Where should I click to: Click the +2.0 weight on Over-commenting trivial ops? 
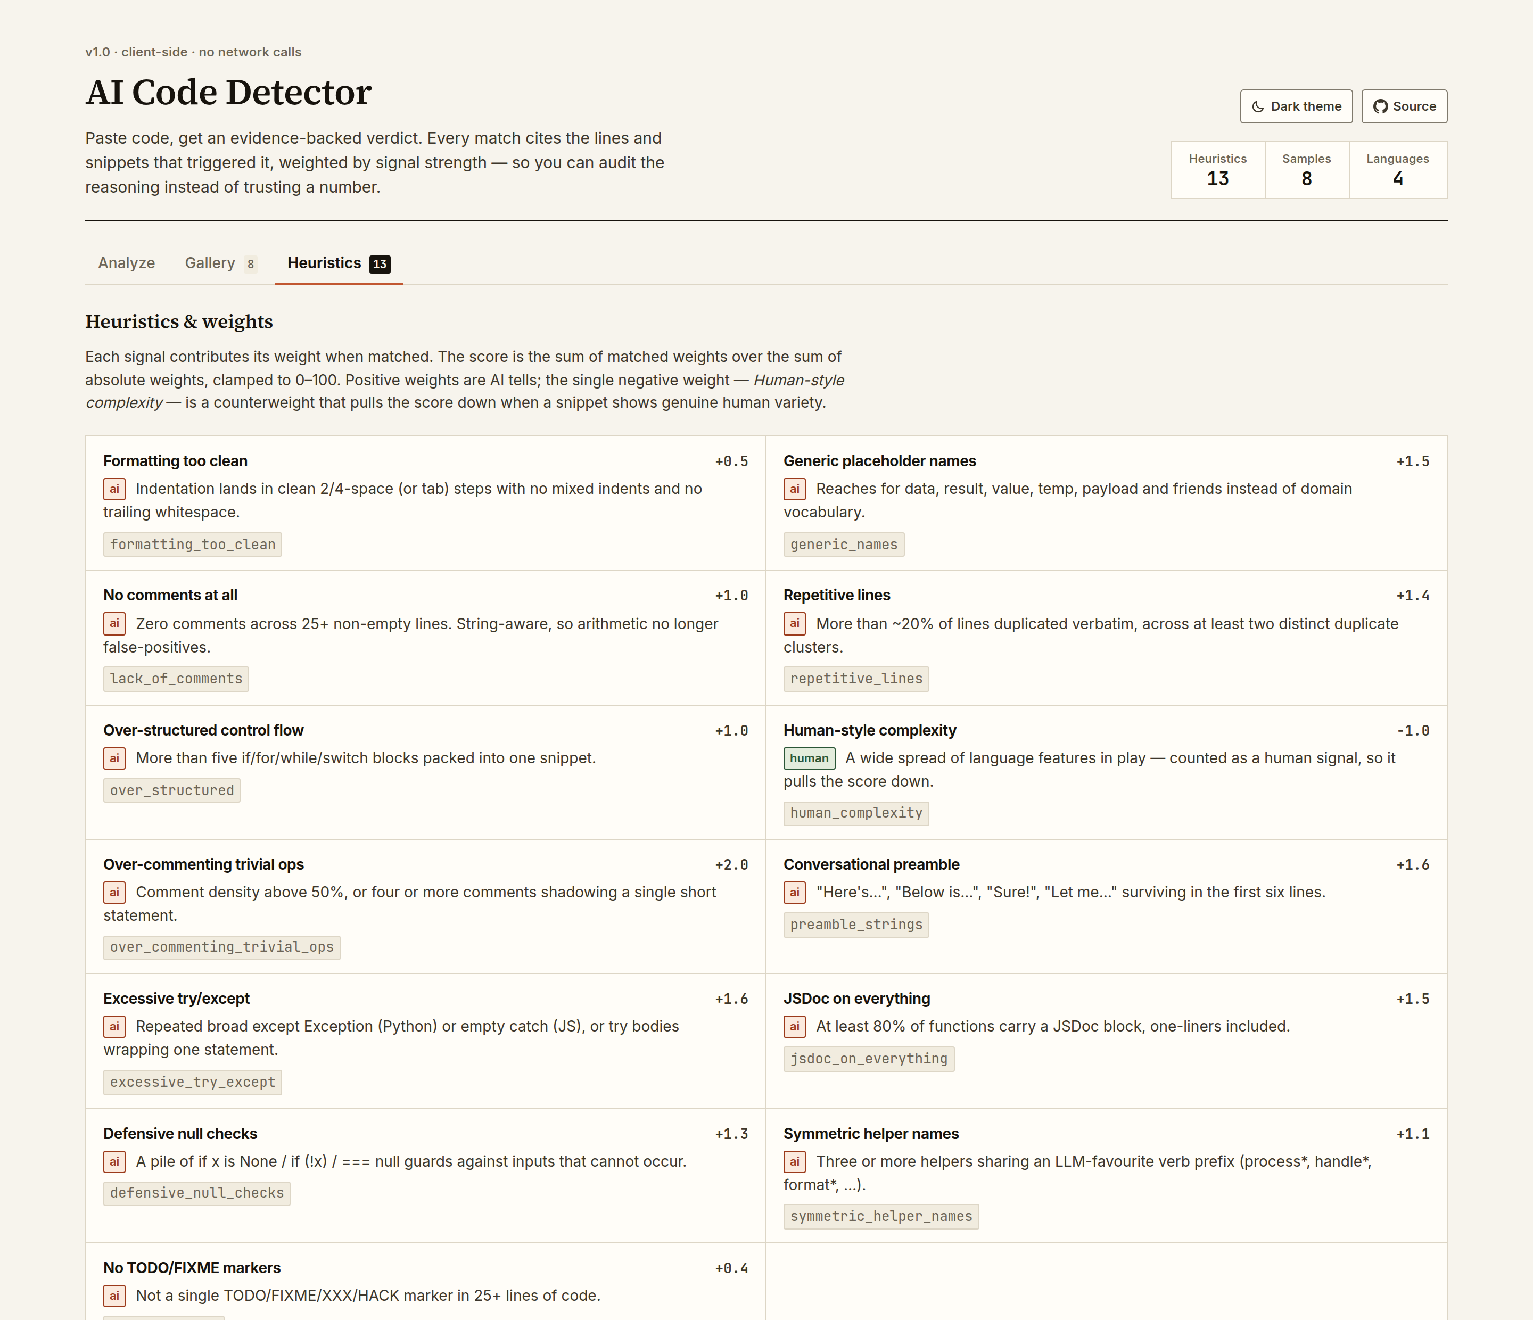coord(731,865)
